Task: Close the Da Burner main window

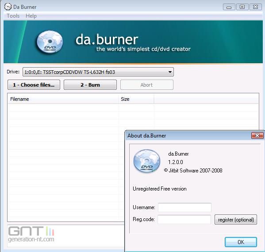Action: [256, 7]
